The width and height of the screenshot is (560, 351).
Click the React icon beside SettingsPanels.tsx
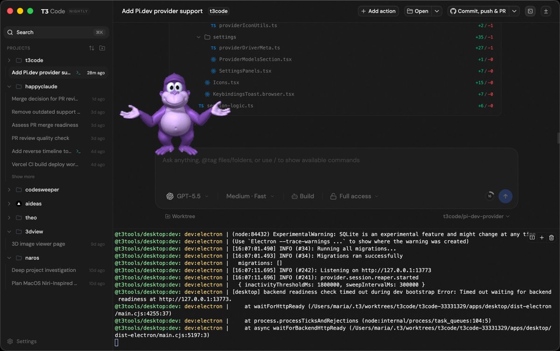[x=213, y=71]
